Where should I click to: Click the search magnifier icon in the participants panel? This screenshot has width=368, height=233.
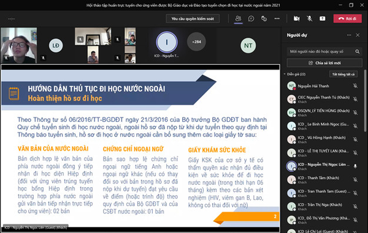coord(358,51)
